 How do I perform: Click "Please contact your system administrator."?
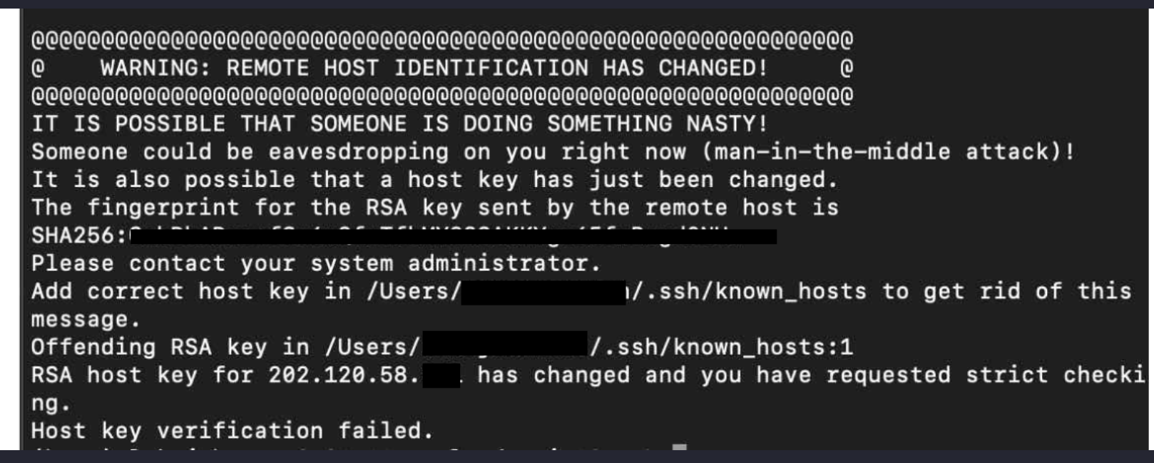pyautogui.click(x=316, y=263)
